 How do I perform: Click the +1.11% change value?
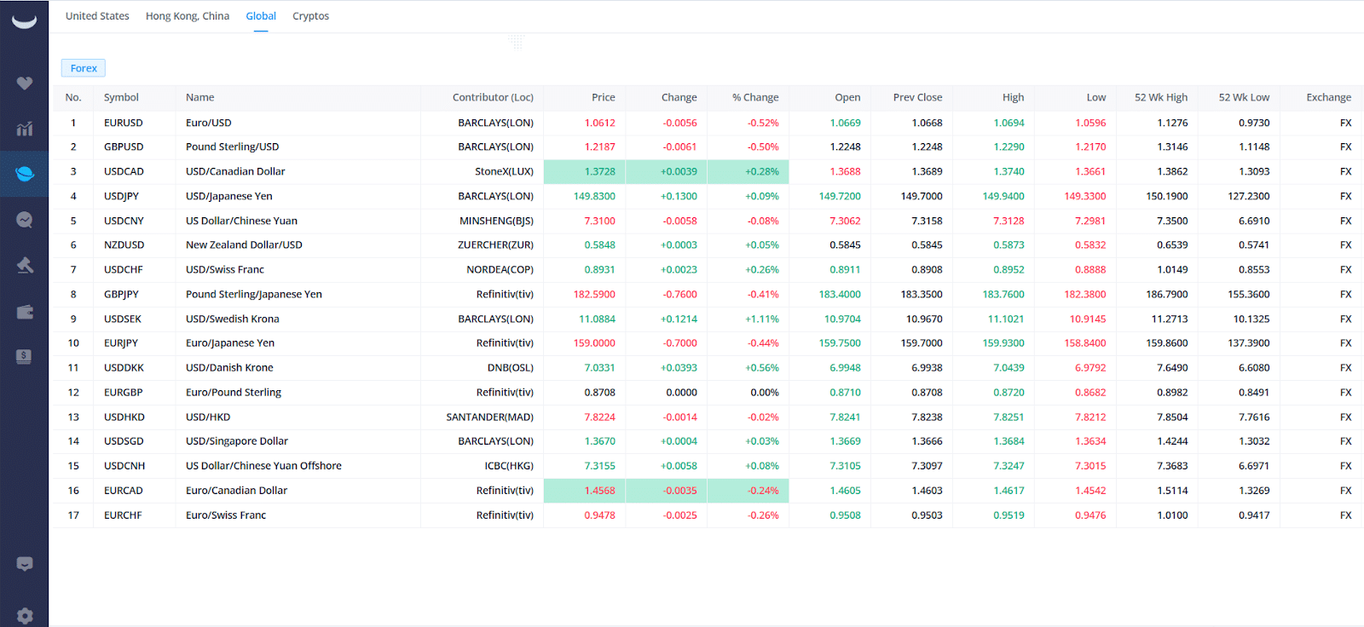(x=762, y=319)
